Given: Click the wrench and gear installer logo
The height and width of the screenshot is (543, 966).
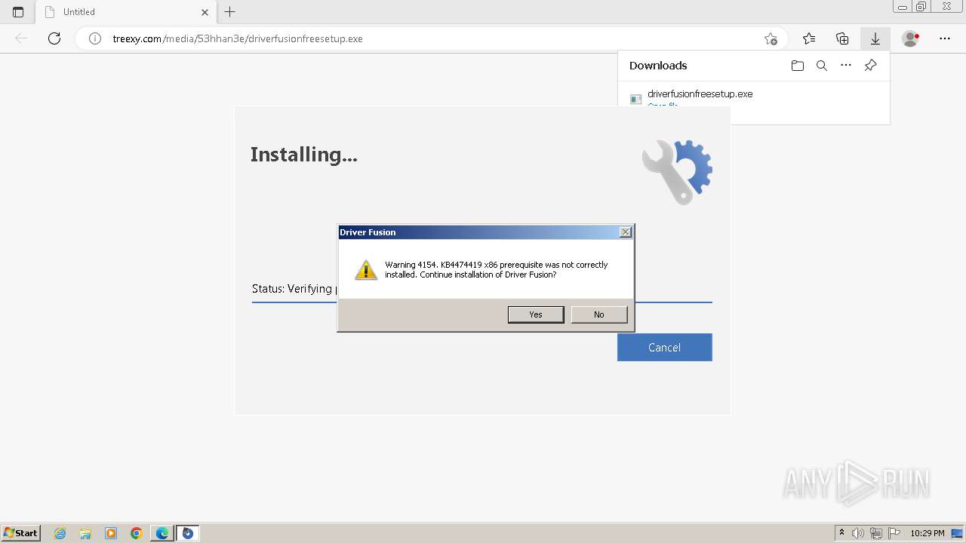Looking at the screenshot, I should (x=677, y=171).
